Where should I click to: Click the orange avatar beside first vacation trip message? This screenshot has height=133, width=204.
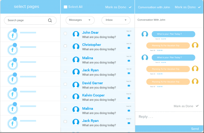[x=195, y=46]
